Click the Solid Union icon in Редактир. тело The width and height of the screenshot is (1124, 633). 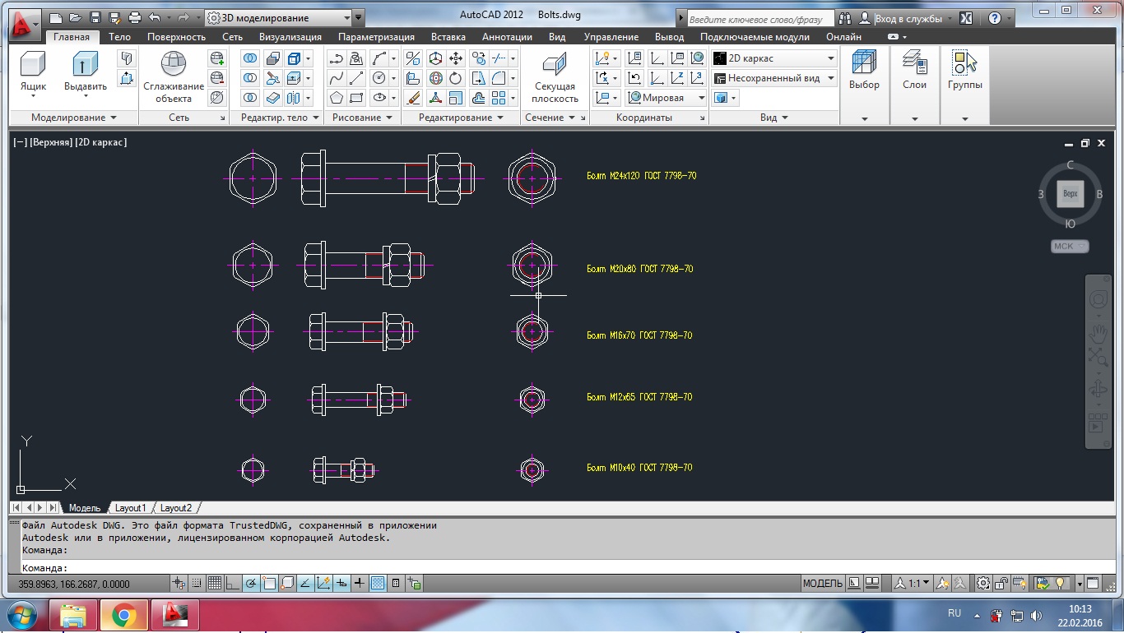click(x=250, y=58)
